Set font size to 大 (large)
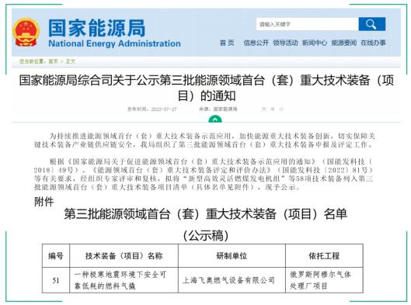This screenshot has width=411, height=305. click(263, 109)
